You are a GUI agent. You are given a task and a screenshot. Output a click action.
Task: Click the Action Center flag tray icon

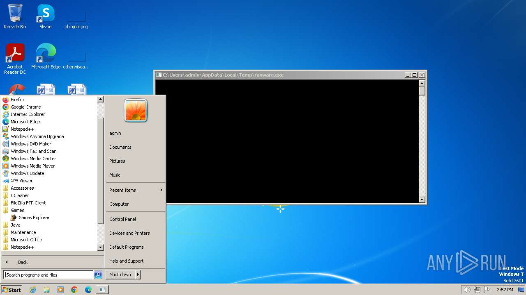click(x=487, y=290)
